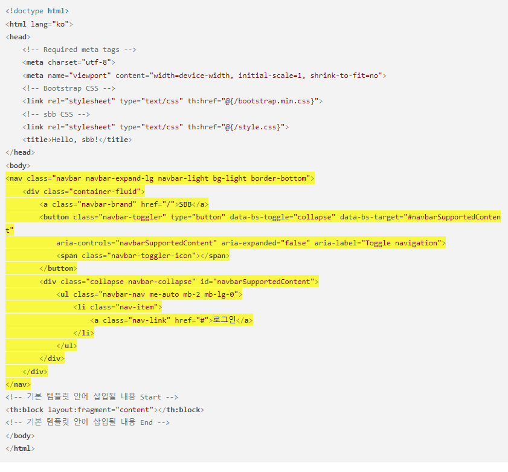Click the nav-link '로그인' anchor line
508x472 pixels.
tap(172, 320)
